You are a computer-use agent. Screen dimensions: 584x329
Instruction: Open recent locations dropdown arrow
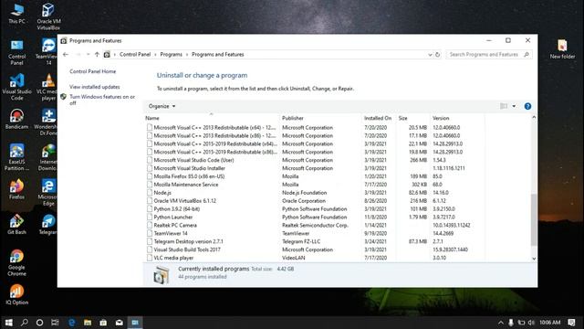tap(88, 55)
